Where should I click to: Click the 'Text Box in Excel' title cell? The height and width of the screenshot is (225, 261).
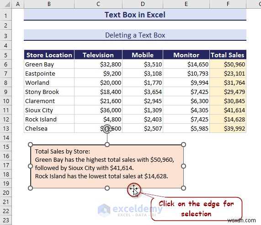135,15
